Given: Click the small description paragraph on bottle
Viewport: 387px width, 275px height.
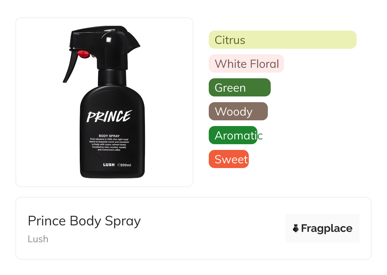Looking at the screenshot, I should pos(109,144).
